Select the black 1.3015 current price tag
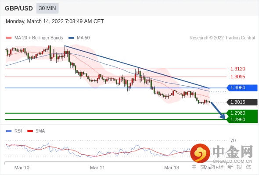Screen dimensions: 259x175 click(242, 102)
